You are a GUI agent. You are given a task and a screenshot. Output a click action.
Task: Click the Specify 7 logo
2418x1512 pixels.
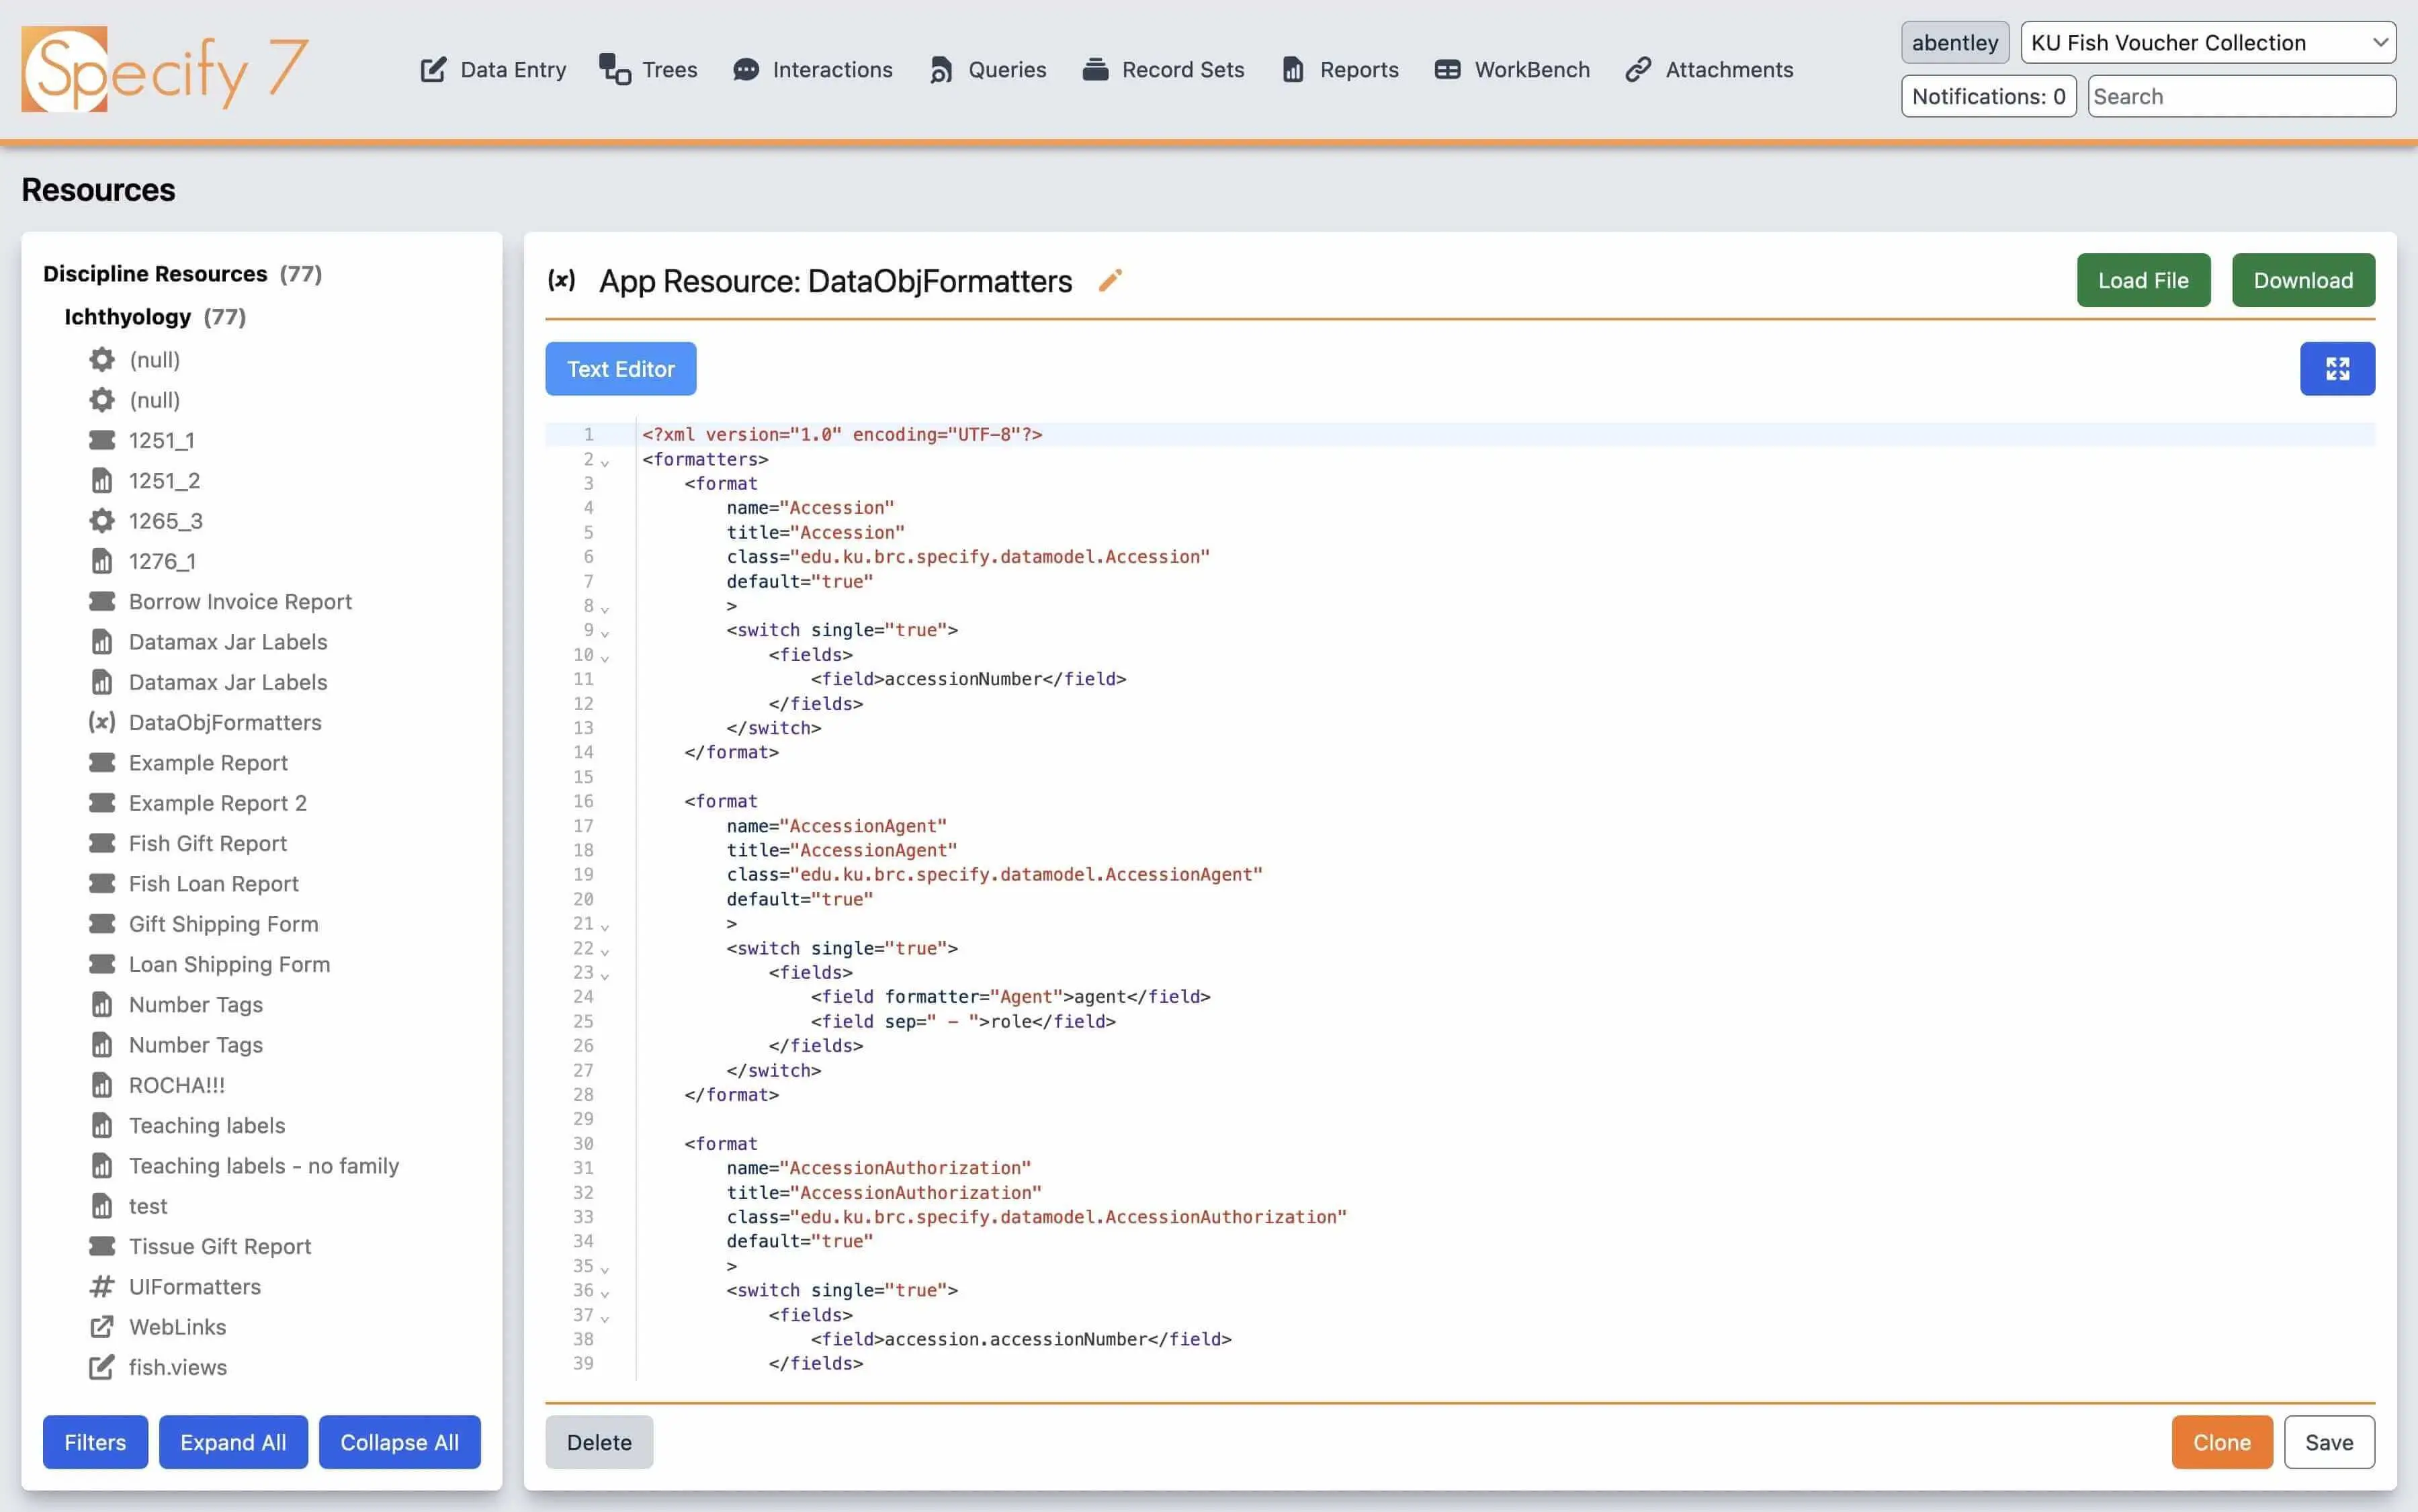click(x=164, y=70)
